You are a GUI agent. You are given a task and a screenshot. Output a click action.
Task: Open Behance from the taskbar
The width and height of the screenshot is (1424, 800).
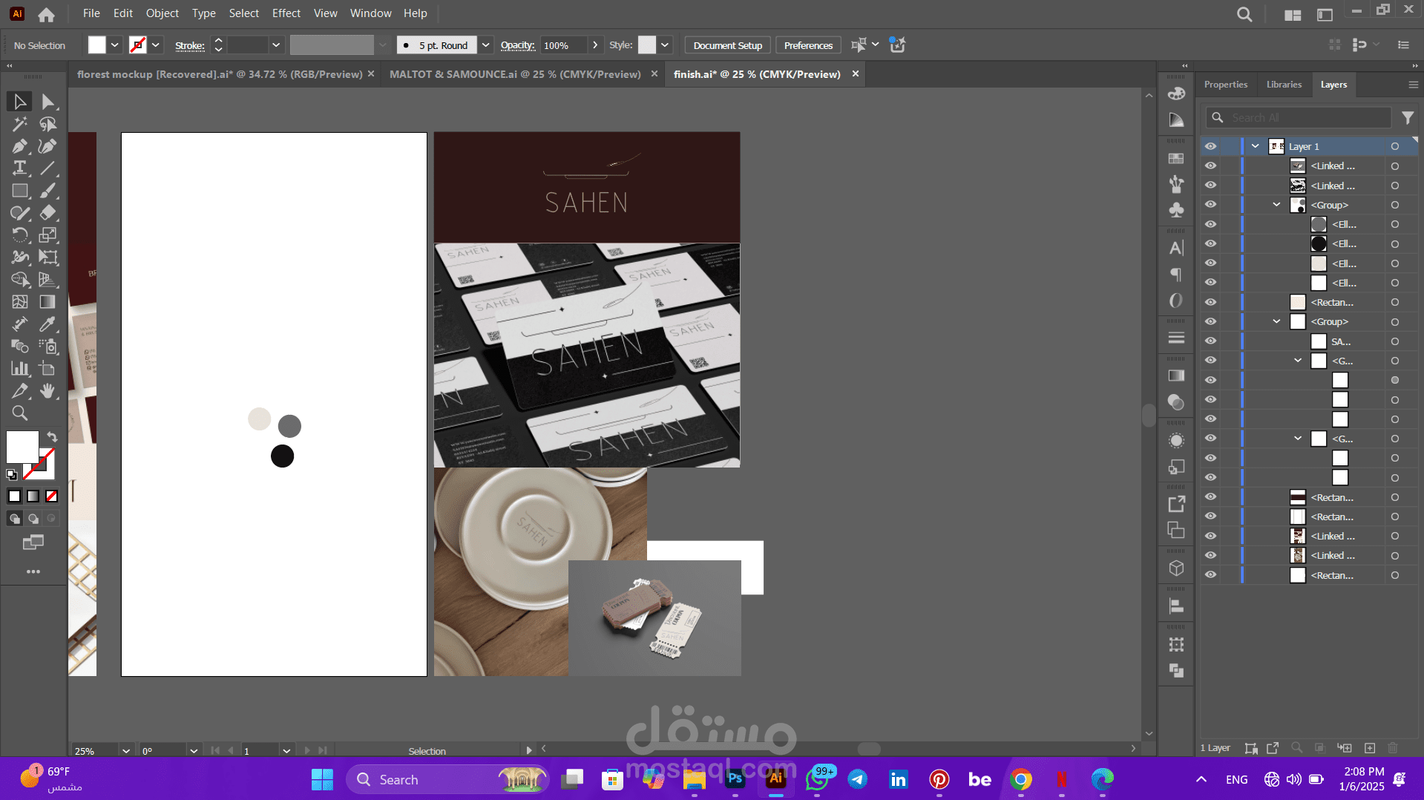click(980, 779)
